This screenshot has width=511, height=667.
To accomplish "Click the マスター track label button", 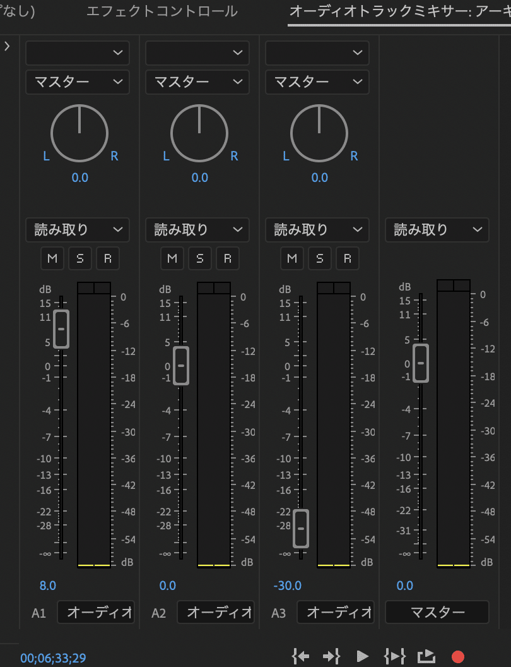I will [437, 611].
